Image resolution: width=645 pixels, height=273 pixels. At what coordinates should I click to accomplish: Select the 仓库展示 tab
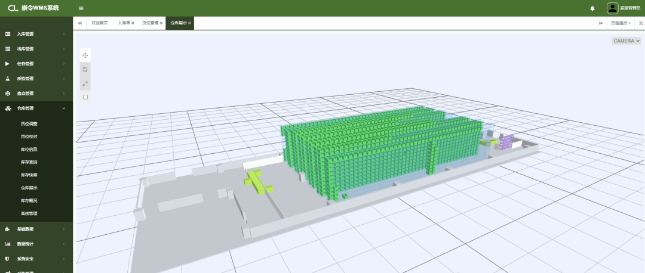click(x=179, y=23)
